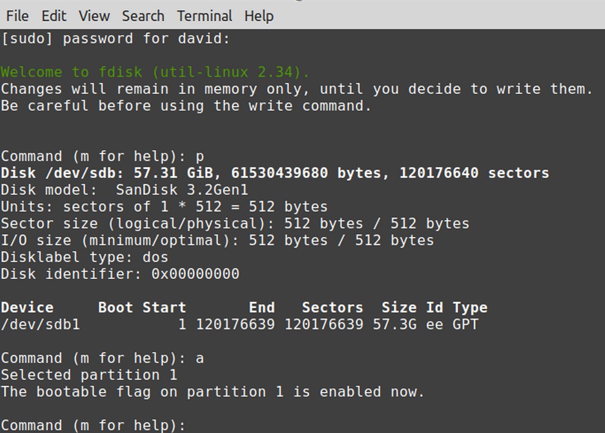Click the Boot column header
Screen dimensions: 605x433
coord(115,308)
